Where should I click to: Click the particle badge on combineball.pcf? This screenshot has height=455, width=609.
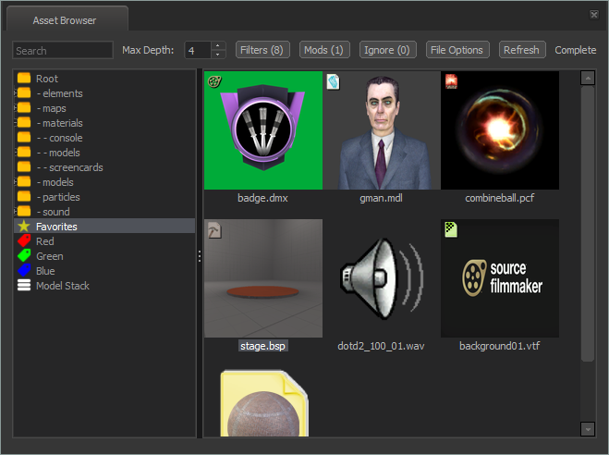coord(451,81)
